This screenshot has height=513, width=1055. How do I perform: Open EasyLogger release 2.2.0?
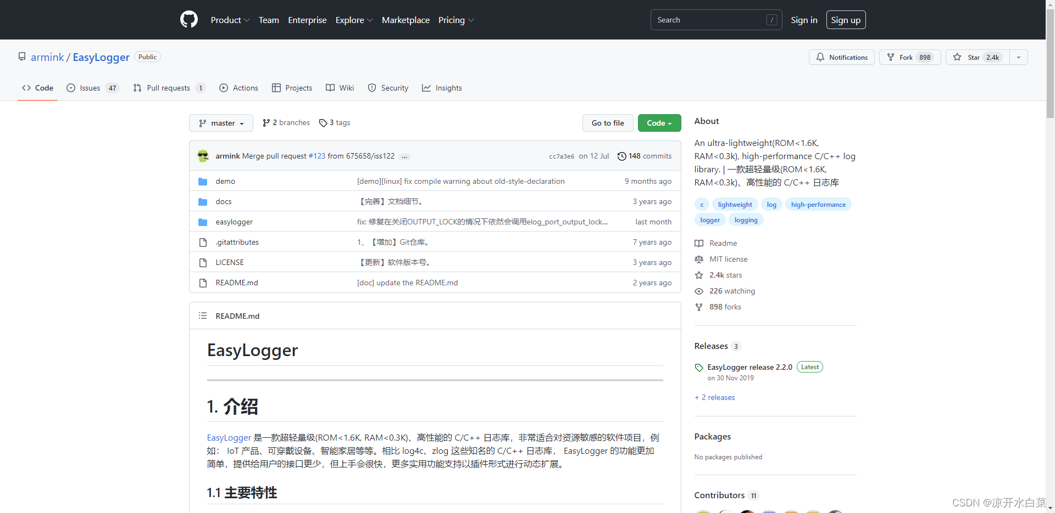click(x=749, y=367)
